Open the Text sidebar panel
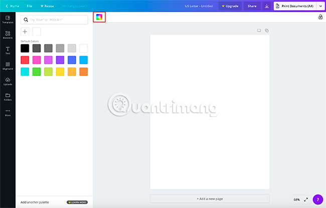 tap(8, 51)
